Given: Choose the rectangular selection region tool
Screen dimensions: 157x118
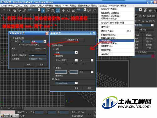Looking at the screenshot, I should [53, 10].
